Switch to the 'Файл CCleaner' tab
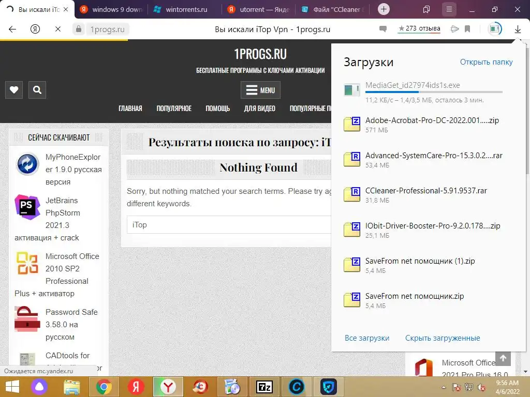The width and height of the screenshot is (530, 397). (x=333, y=9)
